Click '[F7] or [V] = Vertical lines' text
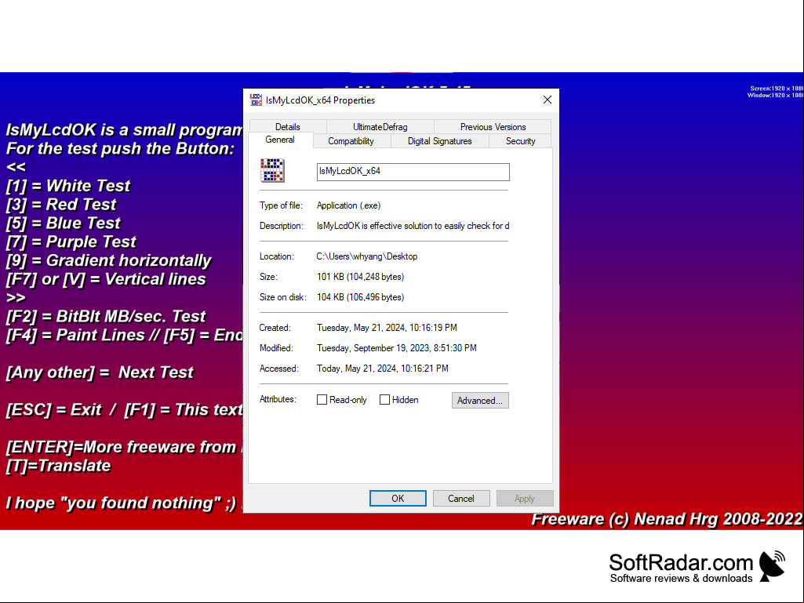Screen dimensions: 804x603 coord(106,279)
